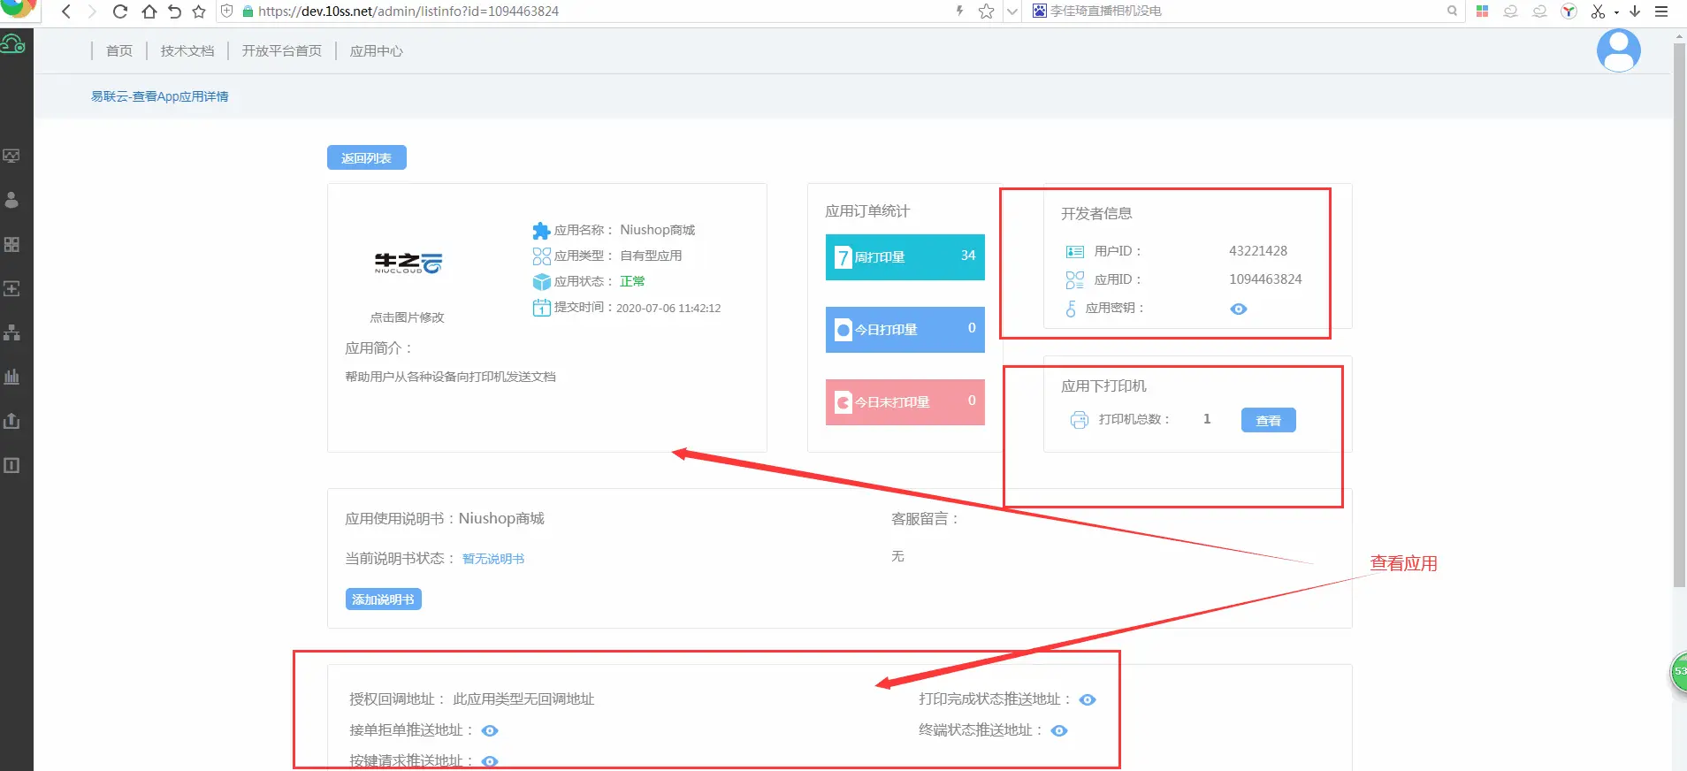This screenshot has width=1687, height=771.
Task: Open the 技术文档 nav item
Action: (x=187, y=51)
